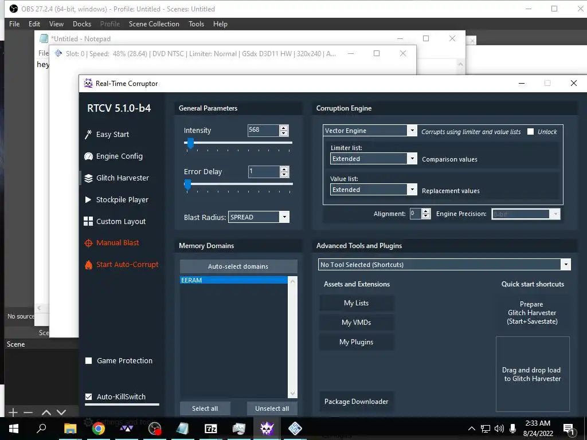The width and height of the screenshot is (587, 440).
Task: Open My Lists
Action: 357,303
